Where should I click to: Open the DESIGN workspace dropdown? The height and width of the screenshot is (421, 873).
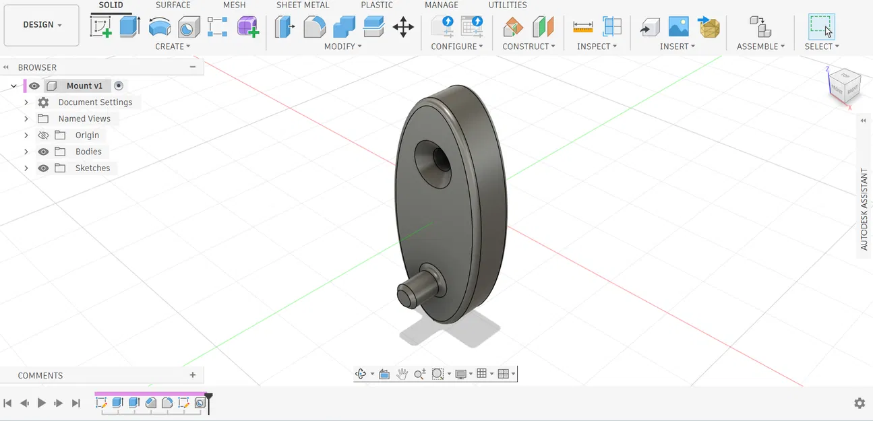point(42,25)
